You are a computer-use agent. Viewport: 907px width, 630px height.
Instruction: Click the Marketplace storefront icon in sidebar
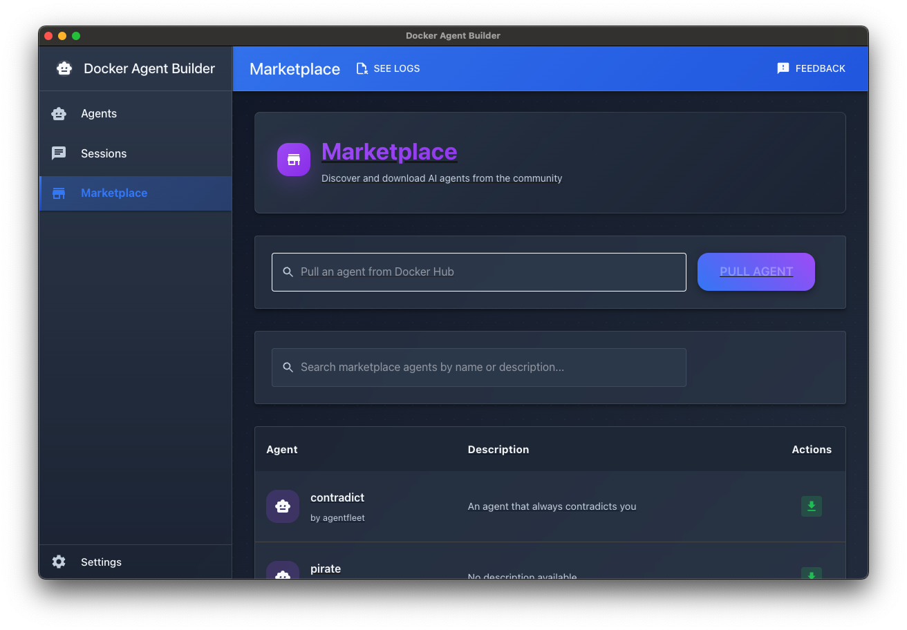[x=59, y=193]
